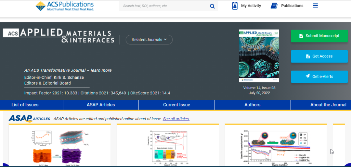
Task: Click the Get e-Alerts button
Action: (319, 77)
